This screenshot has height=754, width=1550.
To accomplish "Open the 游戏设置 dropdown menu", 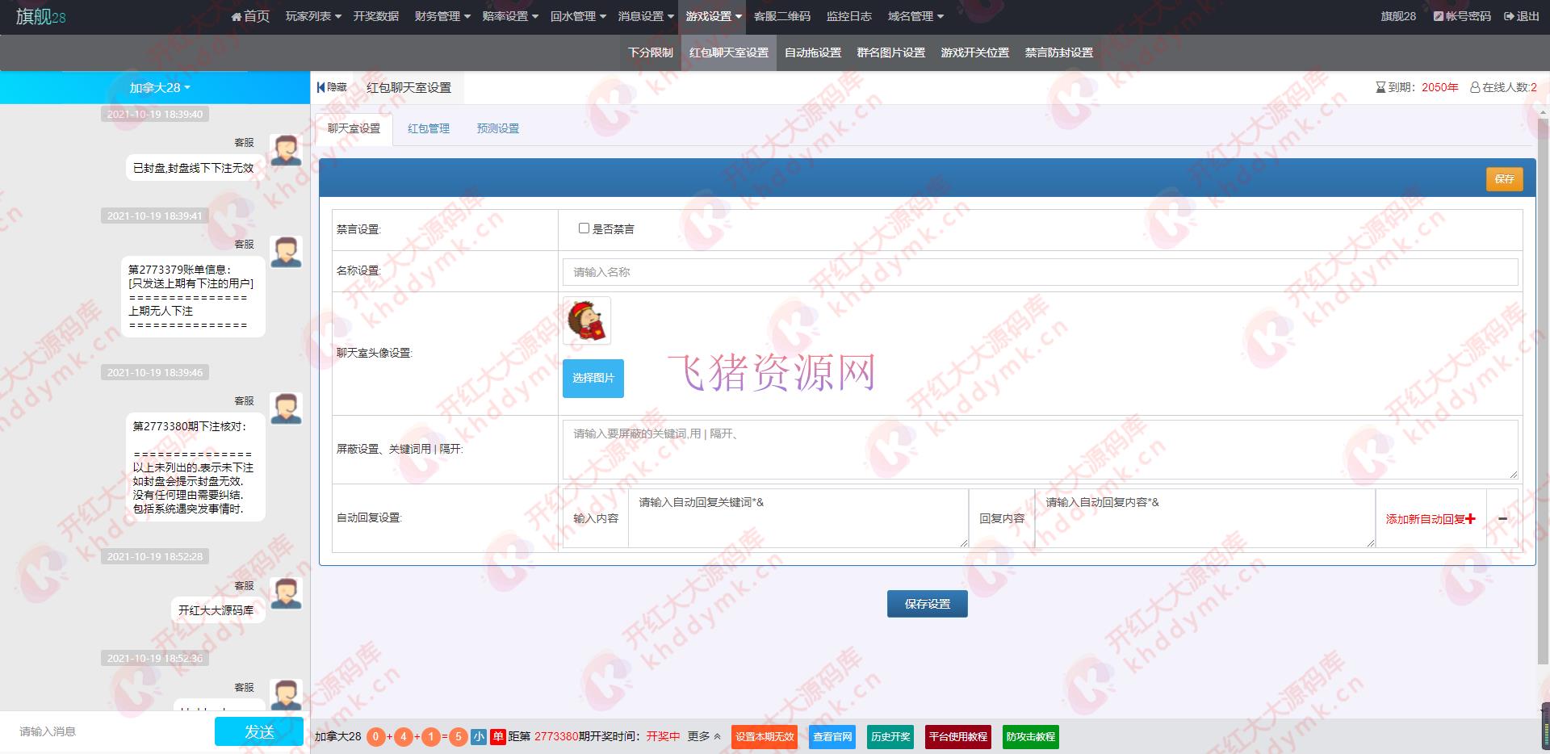I will point(713,15).
